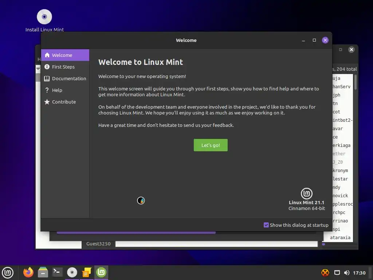Screen dimensions: 373x280
Task: Click the Let's go! button
Action: point(211,145)
